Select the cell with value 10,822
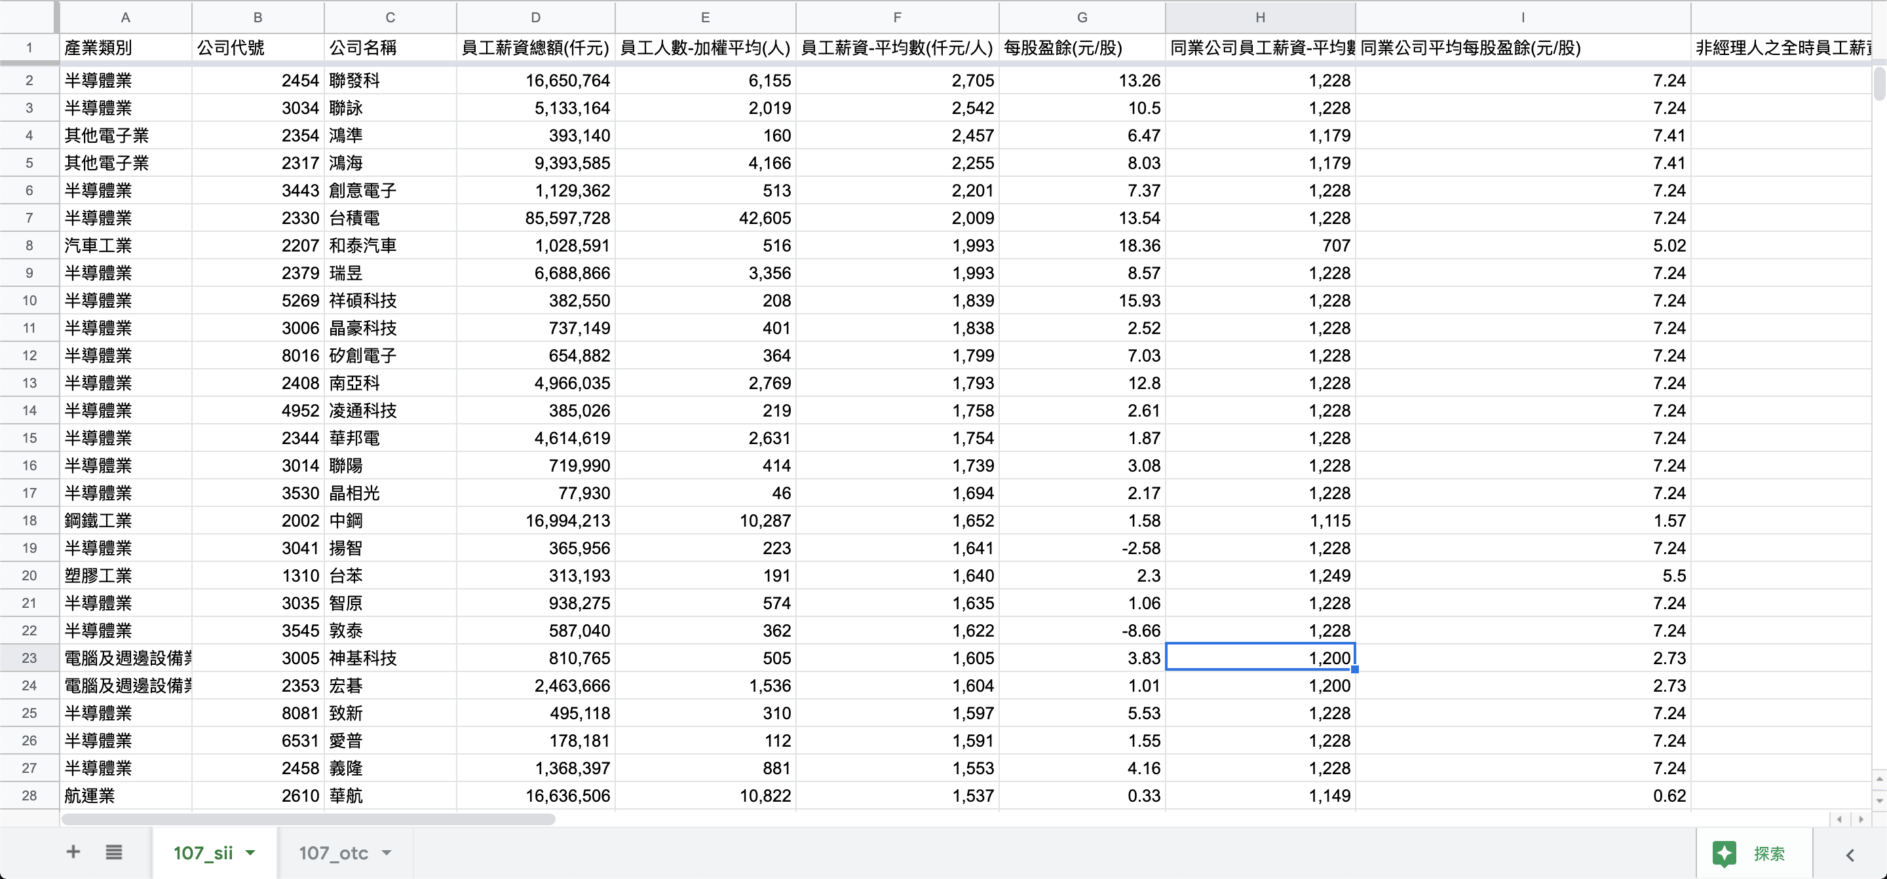 (706, 796)
